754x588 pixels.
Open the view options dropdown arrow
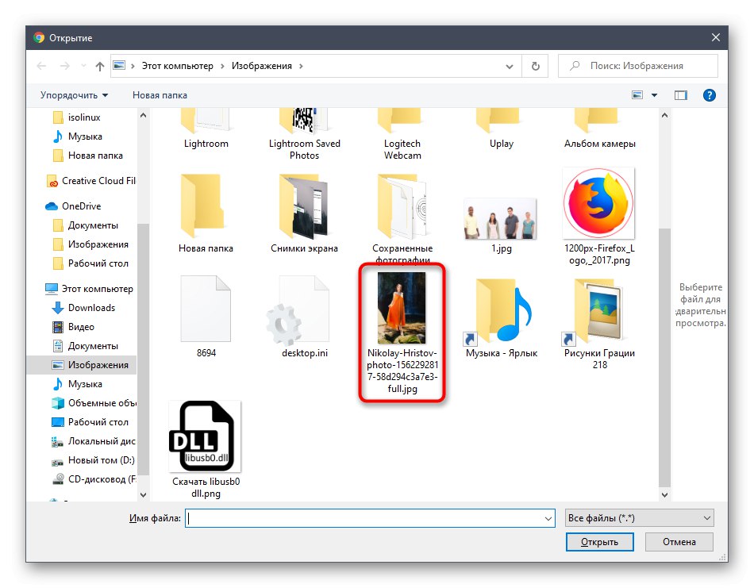(x=655, y=95)
